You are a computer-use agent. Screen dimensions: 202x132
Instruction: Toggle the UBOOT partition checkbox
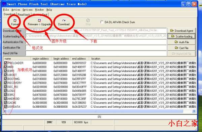[x=5, y=75]
